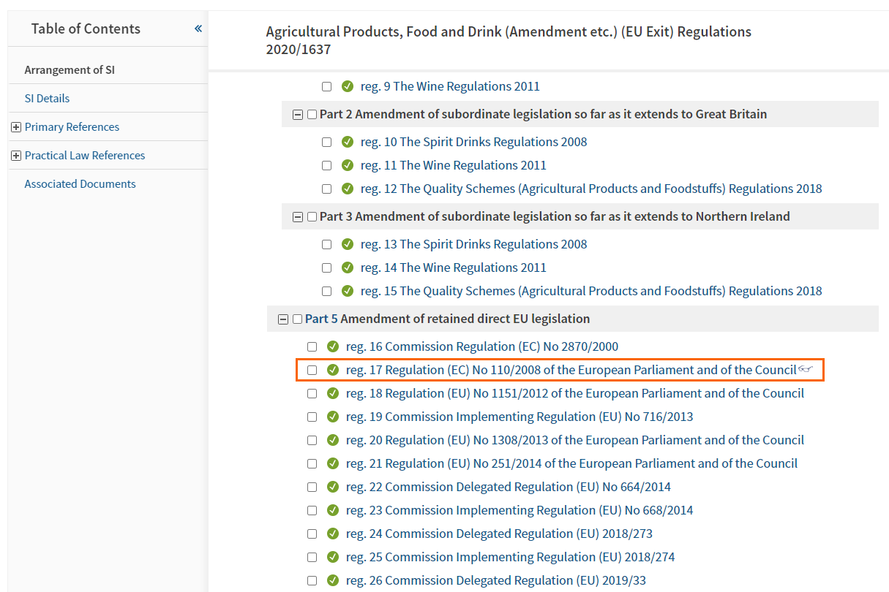Click green check icon for reg. 26

(333, 580)
